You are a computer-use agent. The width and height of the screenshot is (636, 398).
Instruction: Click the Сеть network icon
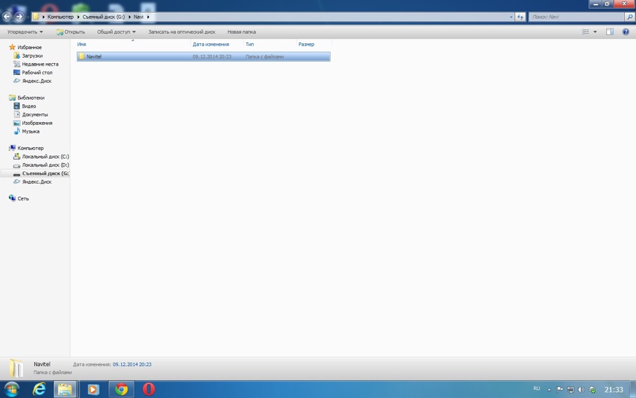[12, 198]
